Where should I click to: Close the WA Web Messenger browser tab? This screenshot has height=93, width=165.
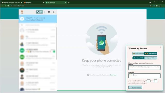21,3
